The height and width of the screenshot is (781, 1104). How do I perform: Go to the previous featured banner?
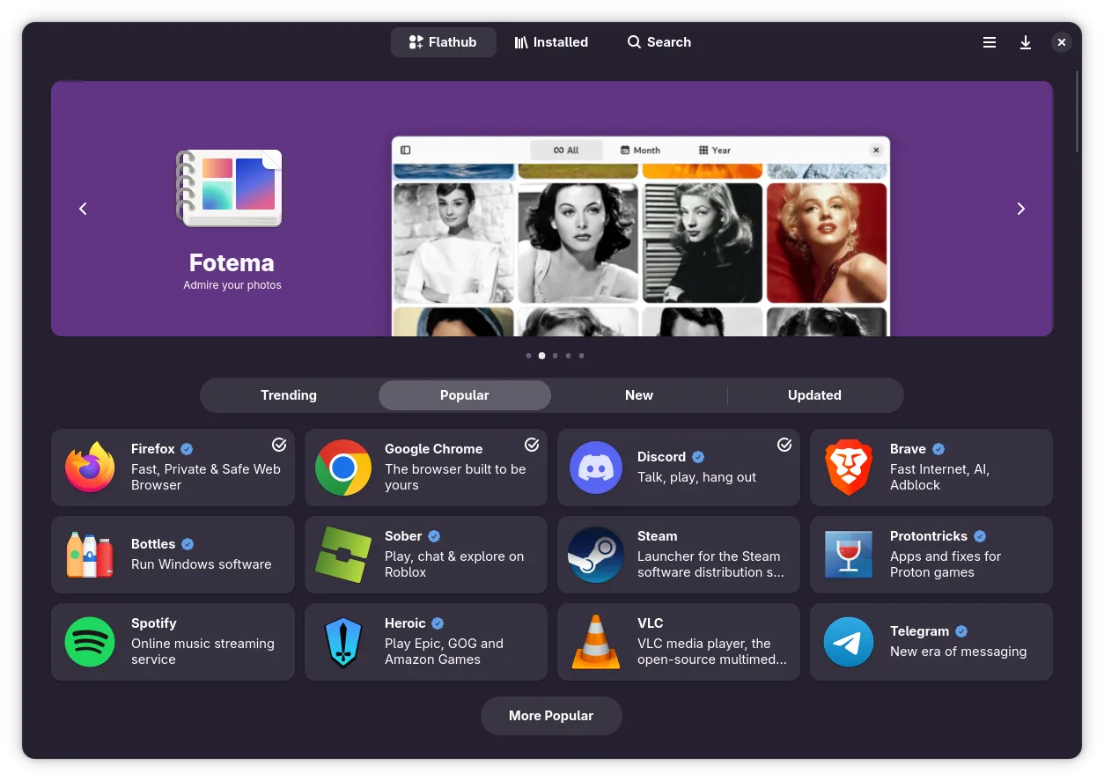point(83,209)
